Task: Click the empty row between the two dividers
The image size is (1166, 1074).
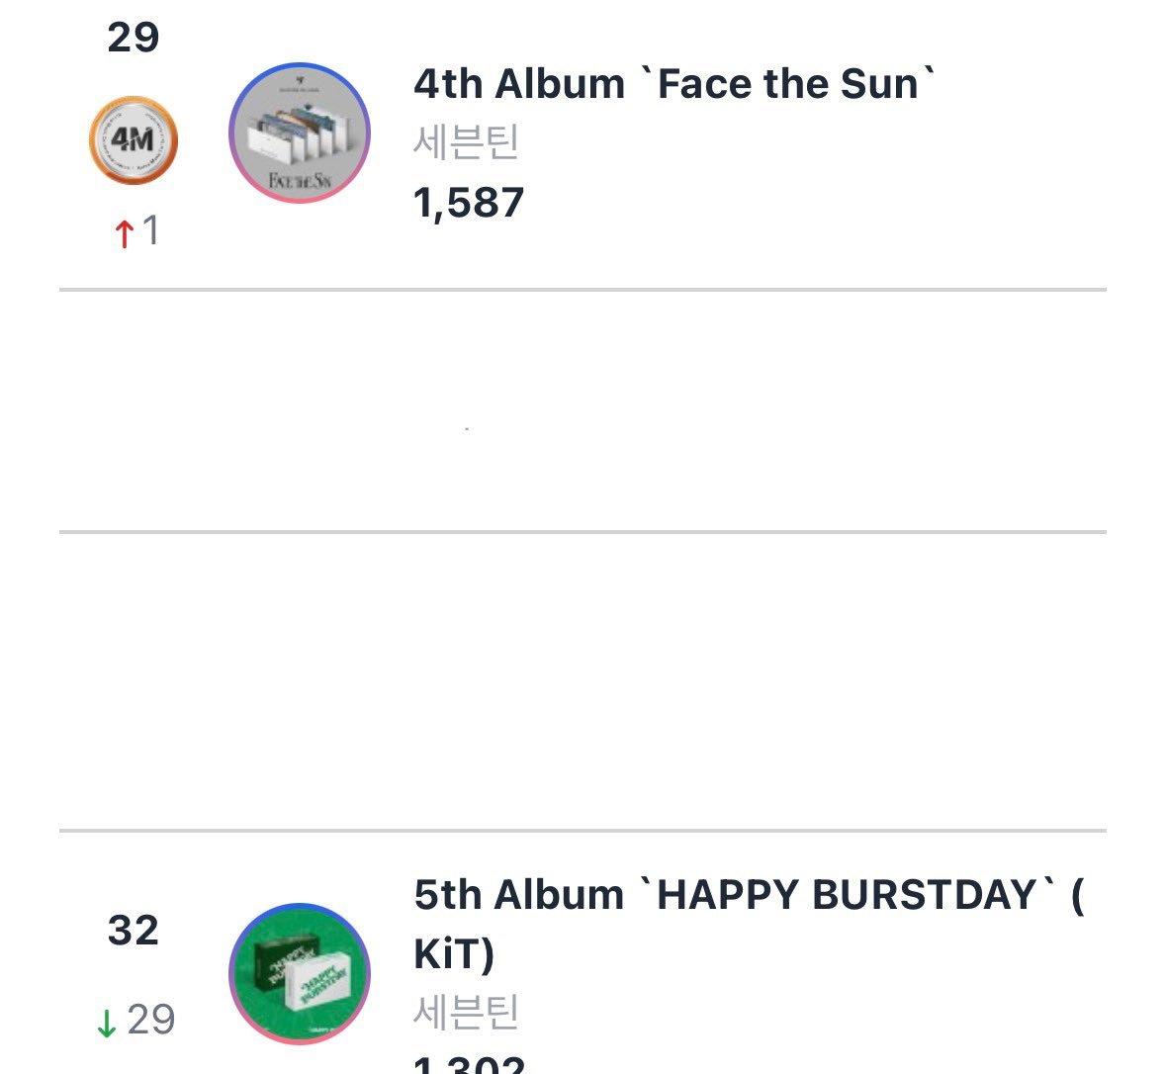Action: click(583, 410)
